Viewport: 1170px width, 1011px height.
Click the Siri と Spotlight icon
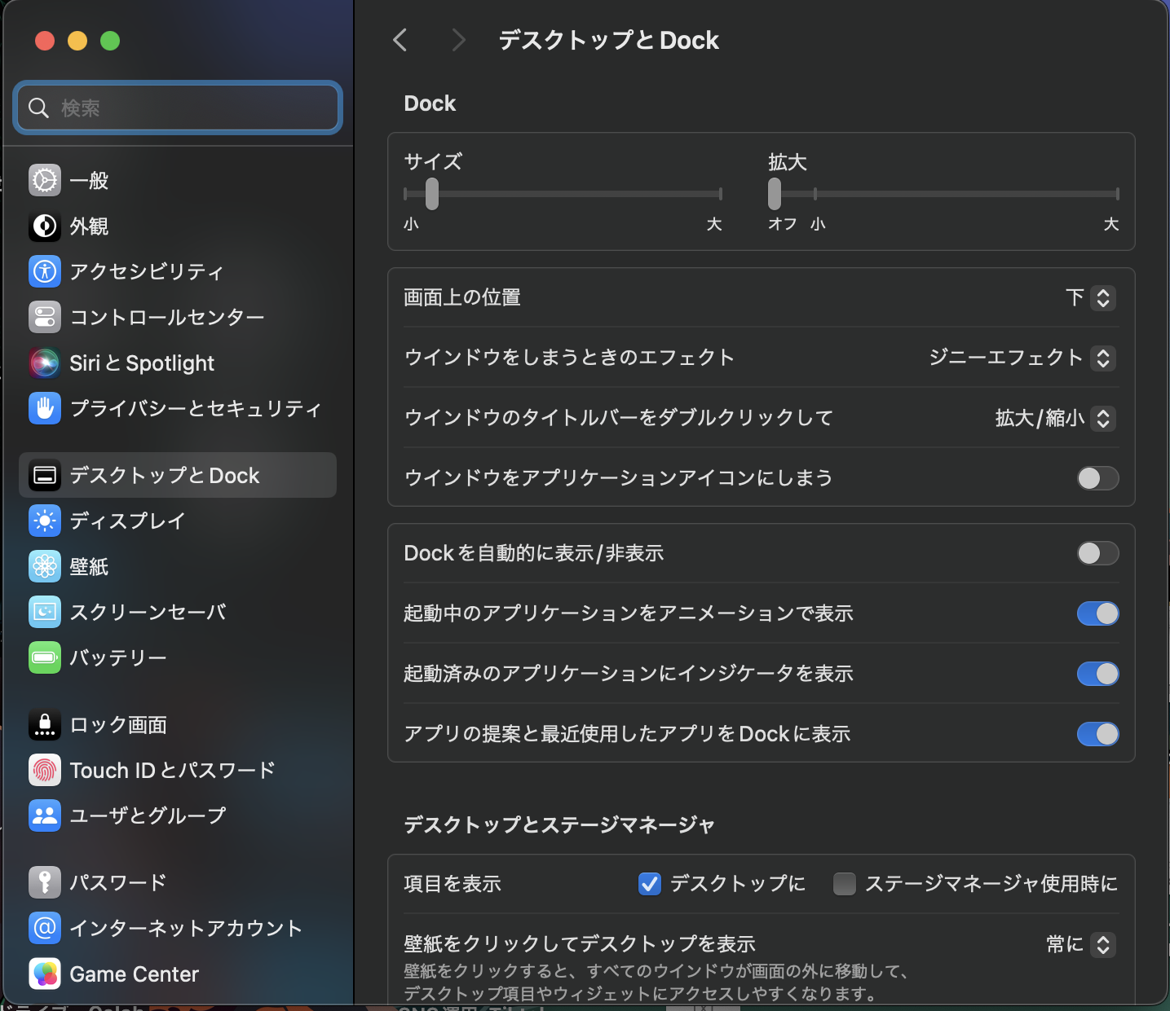pyautogui.click(x=45, y=363)
